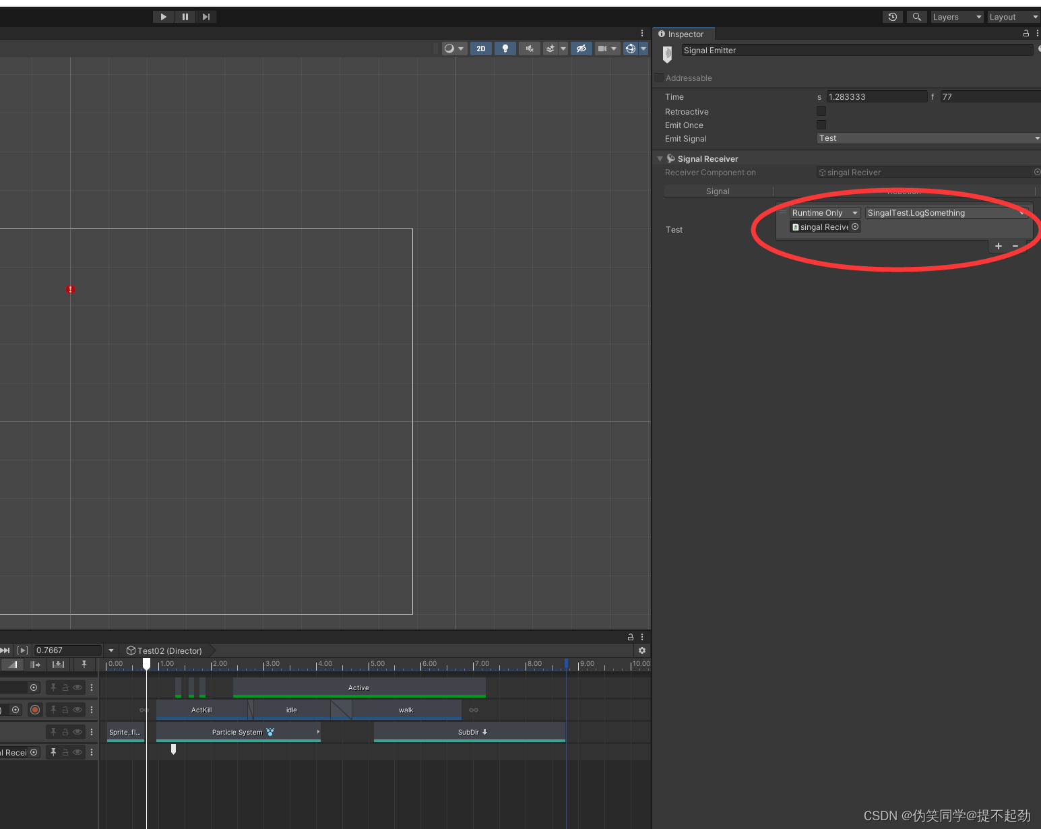
Task: Click the scene visibility crossed-eye icon
Action: [x=581, y=48]
